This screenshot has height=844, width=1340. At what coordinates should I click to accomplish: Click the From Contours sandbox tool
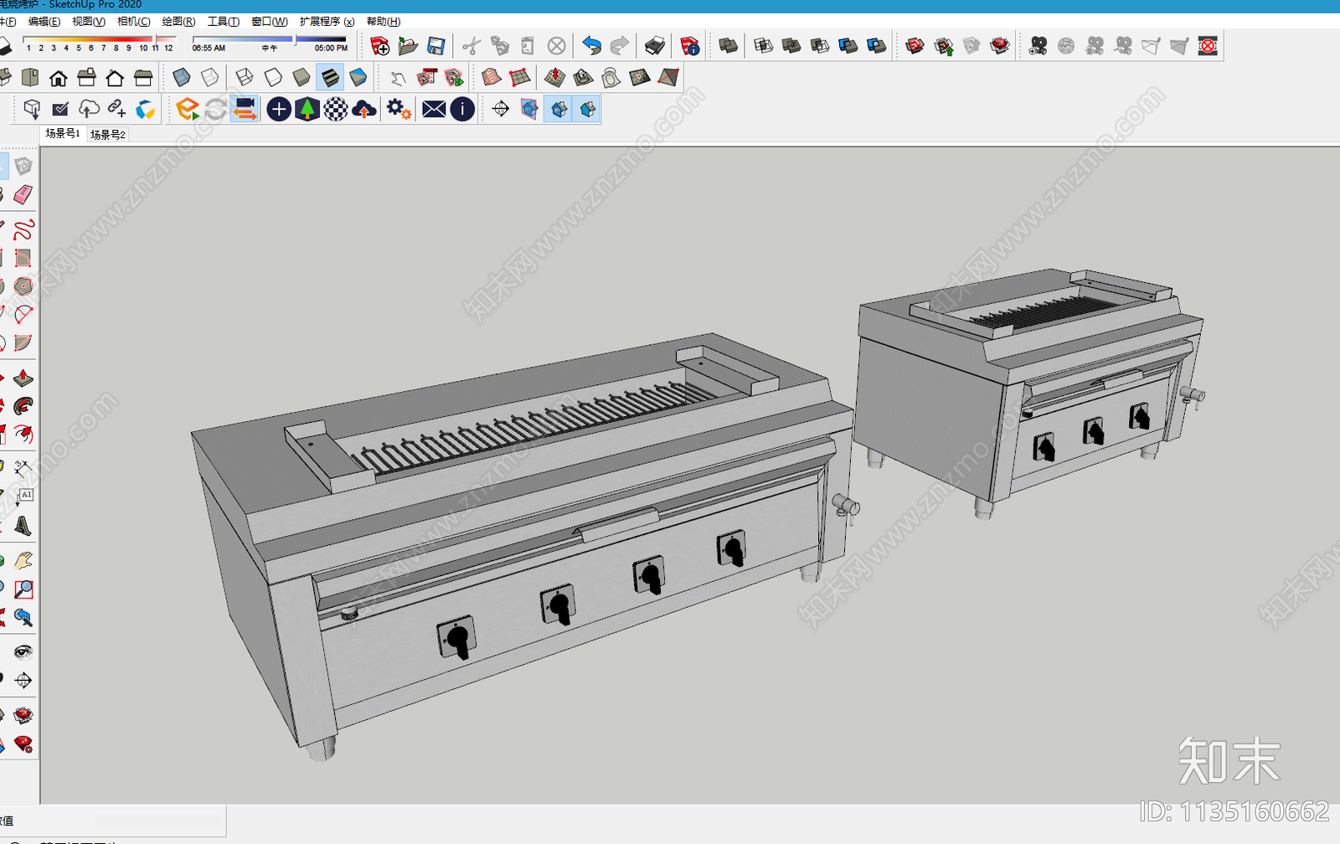point(492,78)
